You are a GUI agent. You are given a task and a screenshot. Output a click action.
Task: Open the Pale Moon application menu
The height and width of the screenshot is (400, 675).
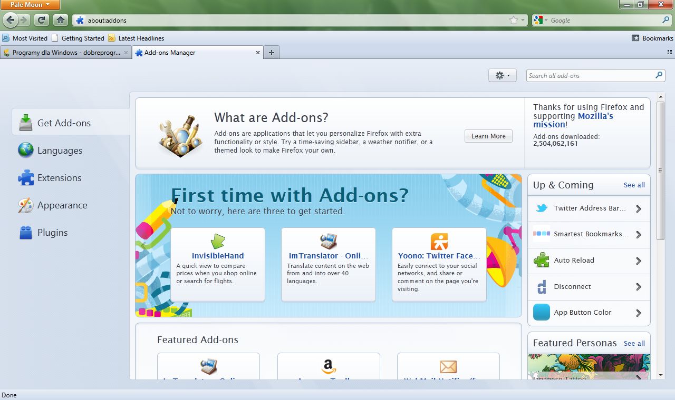tap(30, 5)
